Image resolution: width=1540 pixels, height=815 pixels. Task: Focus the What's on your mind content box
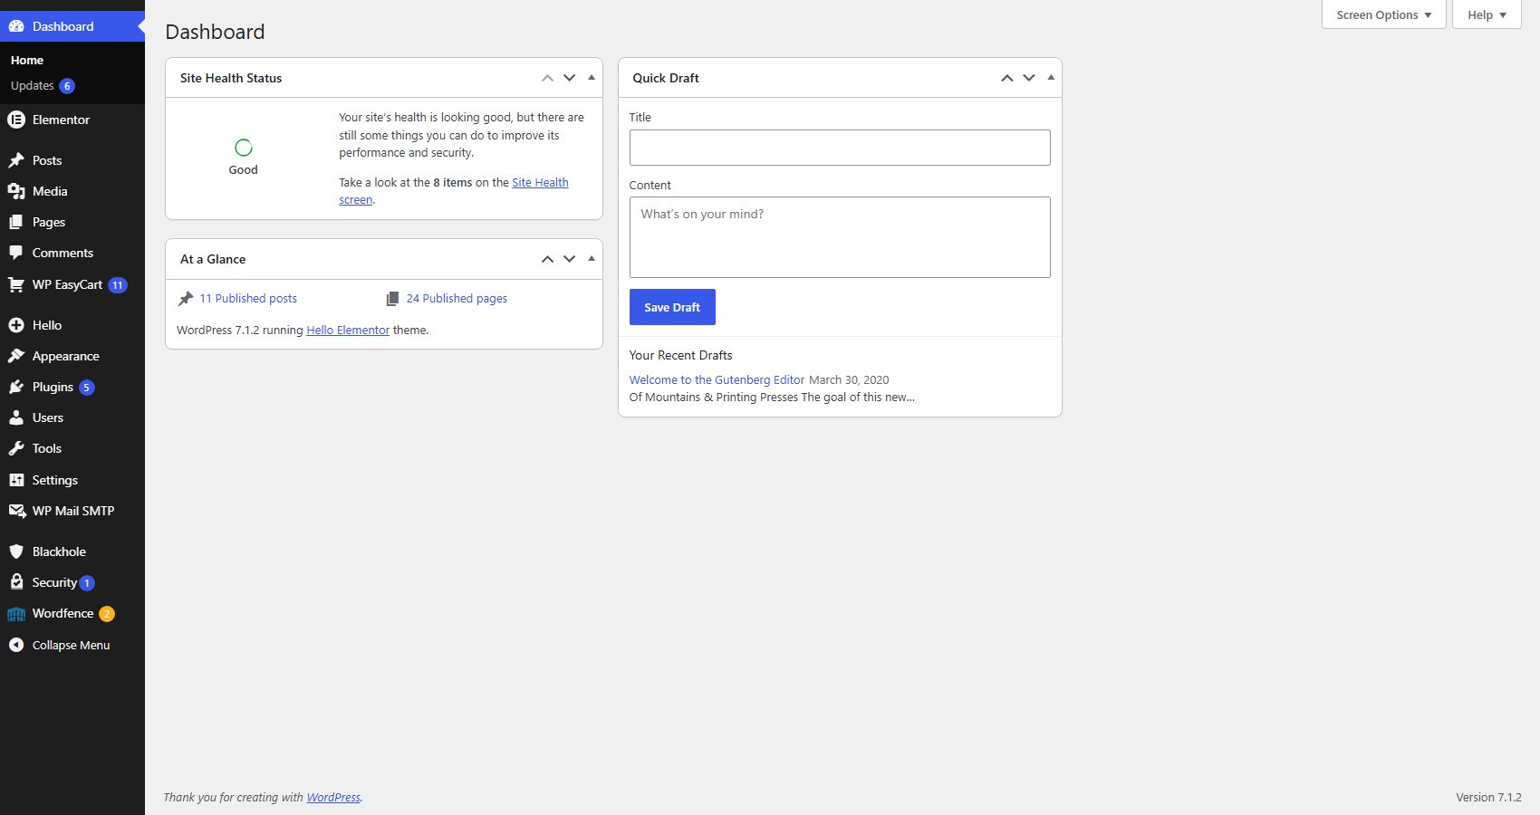840,237
